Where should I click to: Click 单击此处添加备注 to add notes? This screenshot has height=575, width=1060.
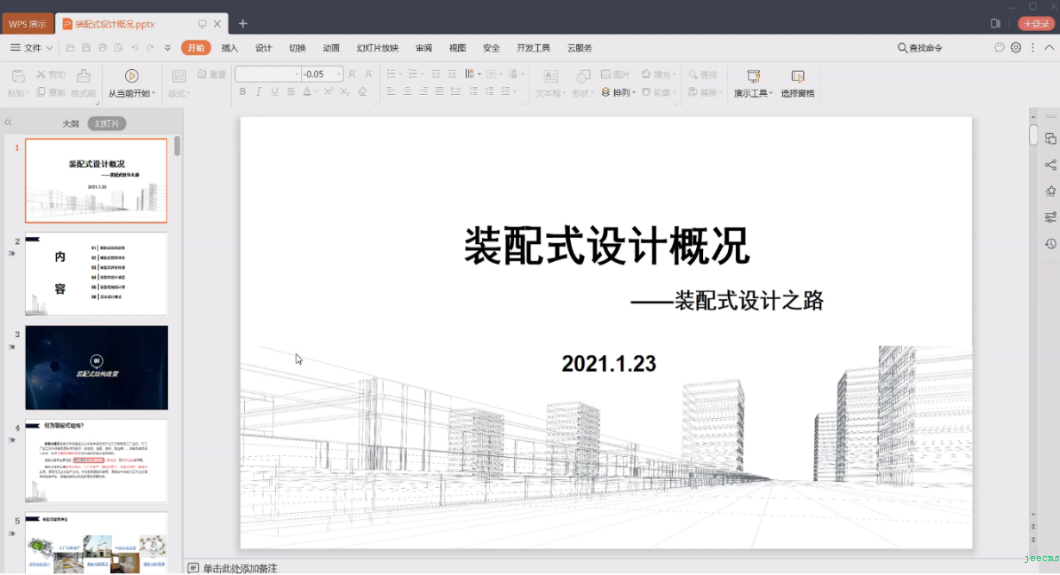[240, 568]
